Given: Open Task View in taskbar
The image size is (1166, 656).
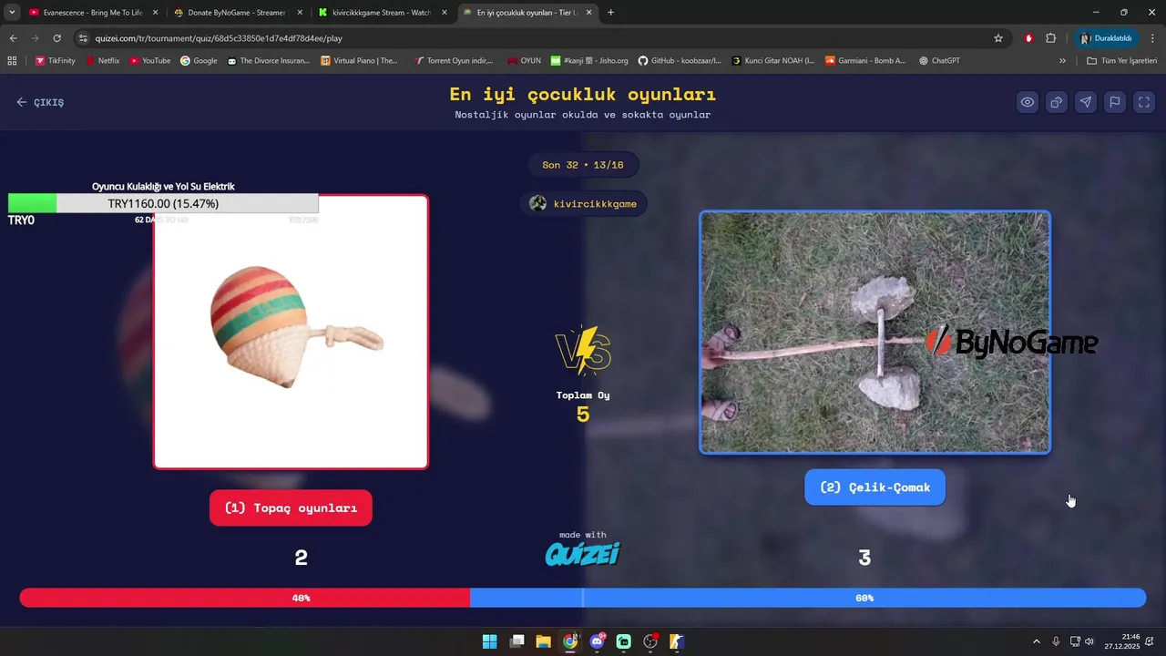Looking at the screenshot, I should [x=517, y=641].
